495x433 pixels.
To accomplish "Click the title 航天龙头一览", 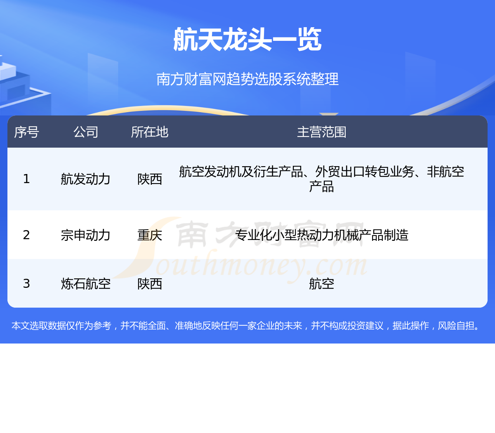I will tap(247, 40).
